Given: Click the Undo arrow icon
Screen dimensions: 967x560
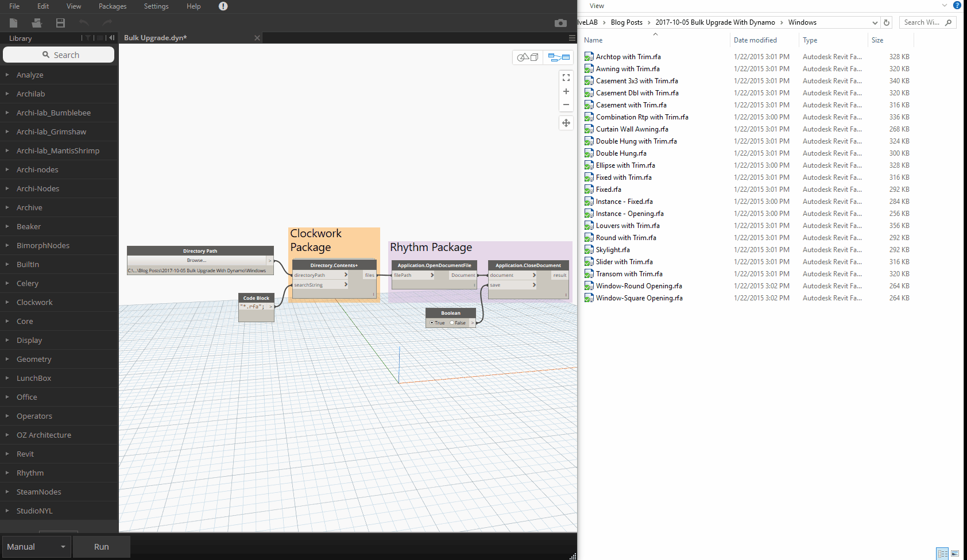Looking at the screenshot, I should [x=84, y=22].
